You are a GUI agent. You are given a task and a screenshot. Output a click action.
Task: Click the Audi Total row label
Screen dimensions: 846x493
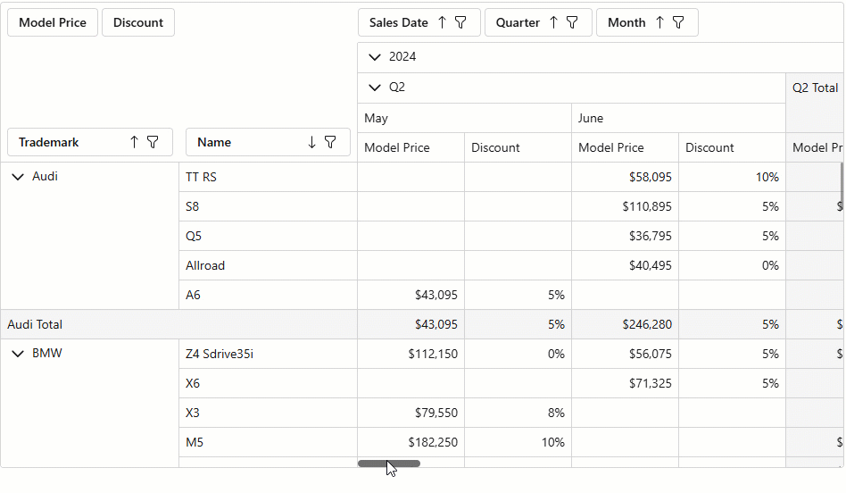(35, 324)
